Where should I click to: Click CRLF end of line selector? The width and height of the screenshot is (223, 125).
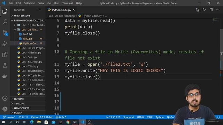pos(149,117)
